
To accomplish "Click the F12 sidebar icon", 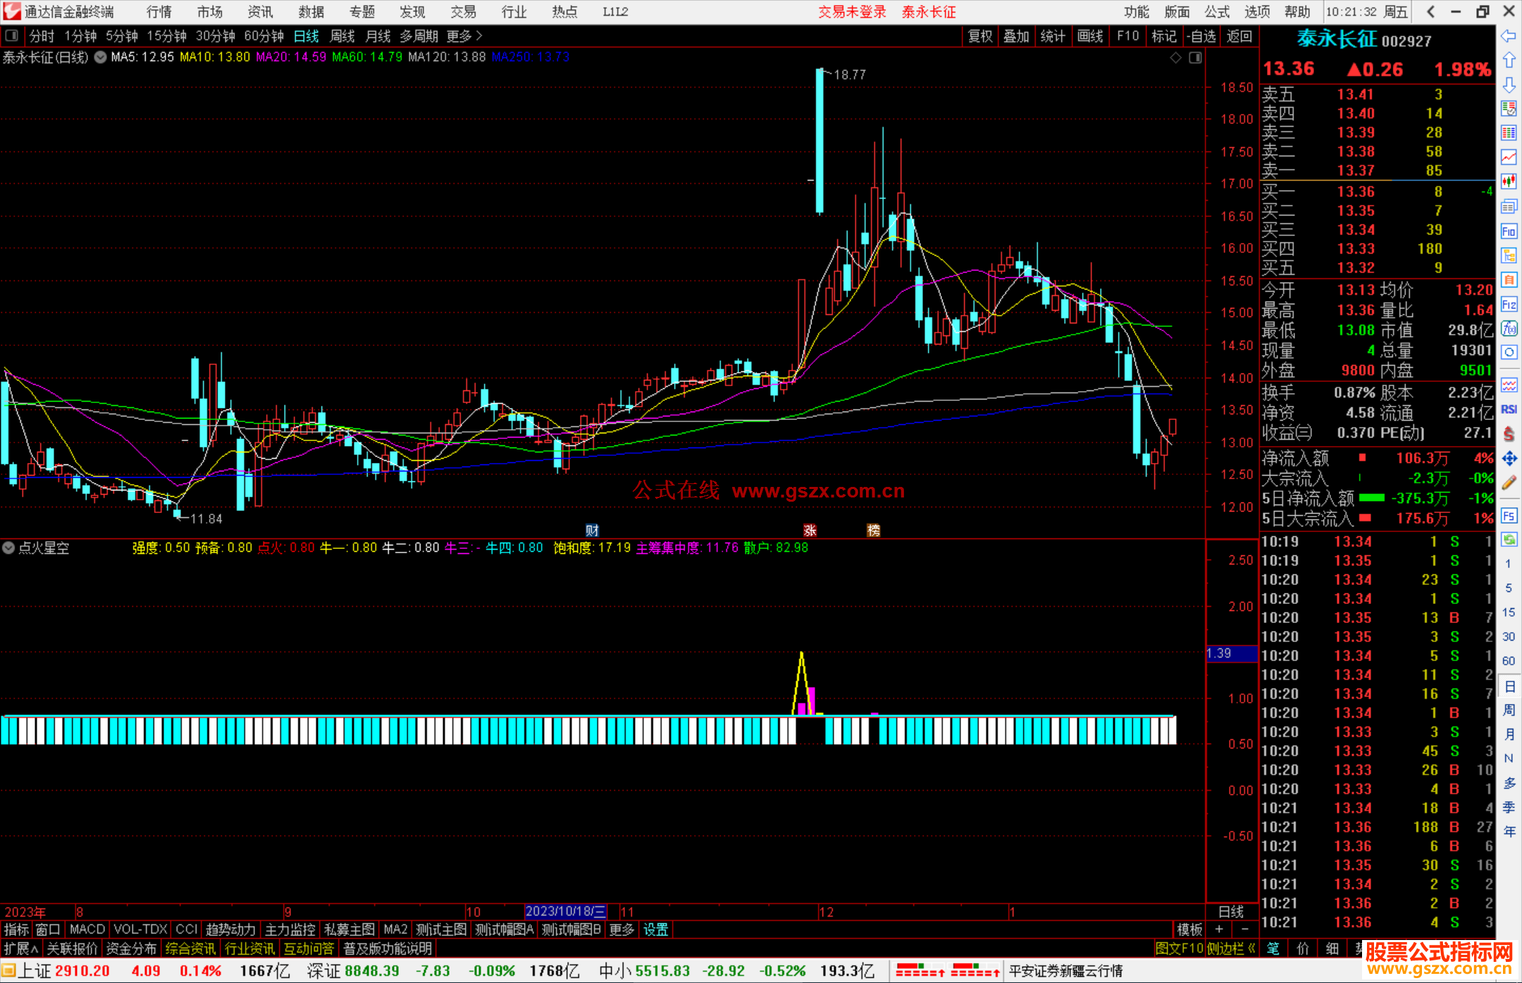I will pyautogui.click(x=1509, y=304).
